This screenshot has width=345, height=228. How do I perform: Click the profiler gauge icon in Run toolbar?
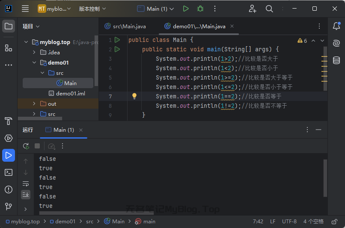tap(51, 146)
